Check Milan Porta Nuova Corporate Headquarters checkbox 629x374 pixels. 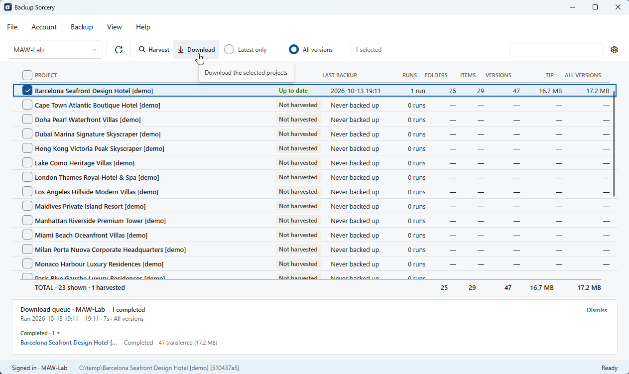coord(27,249)
